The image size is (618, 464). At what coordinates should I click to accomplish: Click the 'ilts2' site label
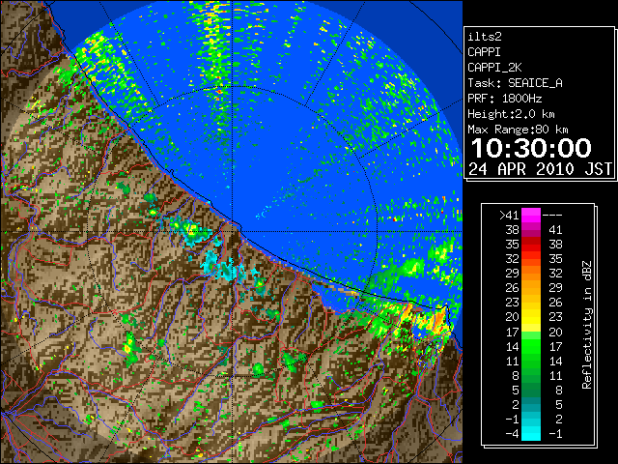(x=485, y=37)
